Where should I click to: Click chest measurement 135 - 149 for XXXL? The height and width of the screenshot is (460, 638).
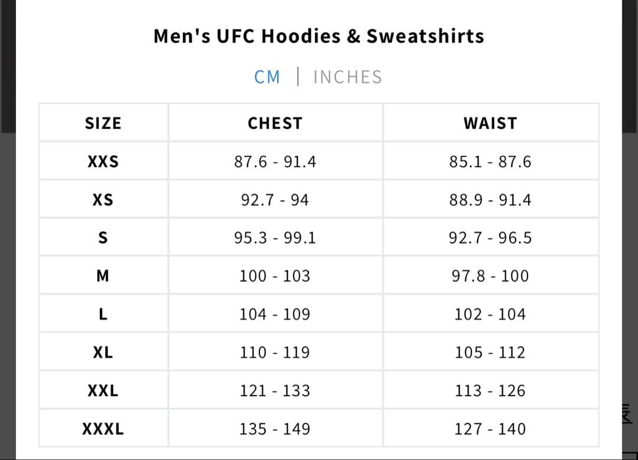click(x=275, y=429)
